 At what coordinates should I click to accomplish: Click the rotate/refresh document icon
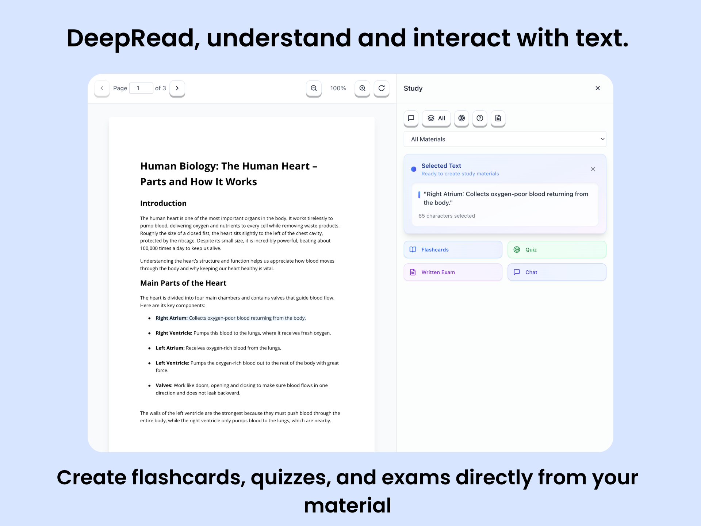[x=382, y=88]
